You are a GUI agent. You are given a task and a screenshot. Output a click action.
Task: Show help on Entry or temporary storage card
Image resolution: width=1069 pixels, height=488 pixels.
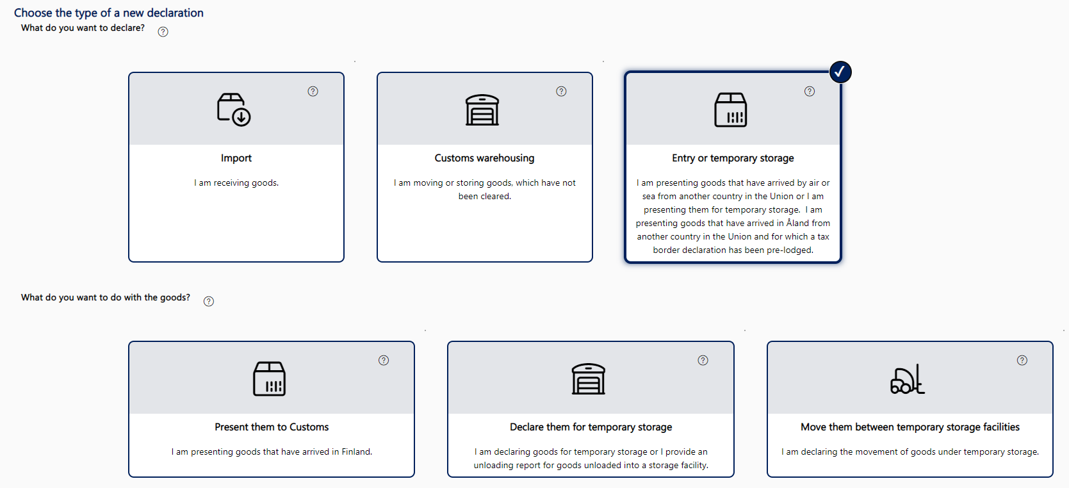(810, 92)
